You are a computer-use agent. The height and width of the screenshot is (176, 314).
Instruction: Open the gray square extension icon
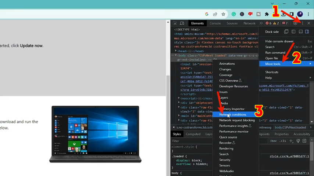[258, 14]
